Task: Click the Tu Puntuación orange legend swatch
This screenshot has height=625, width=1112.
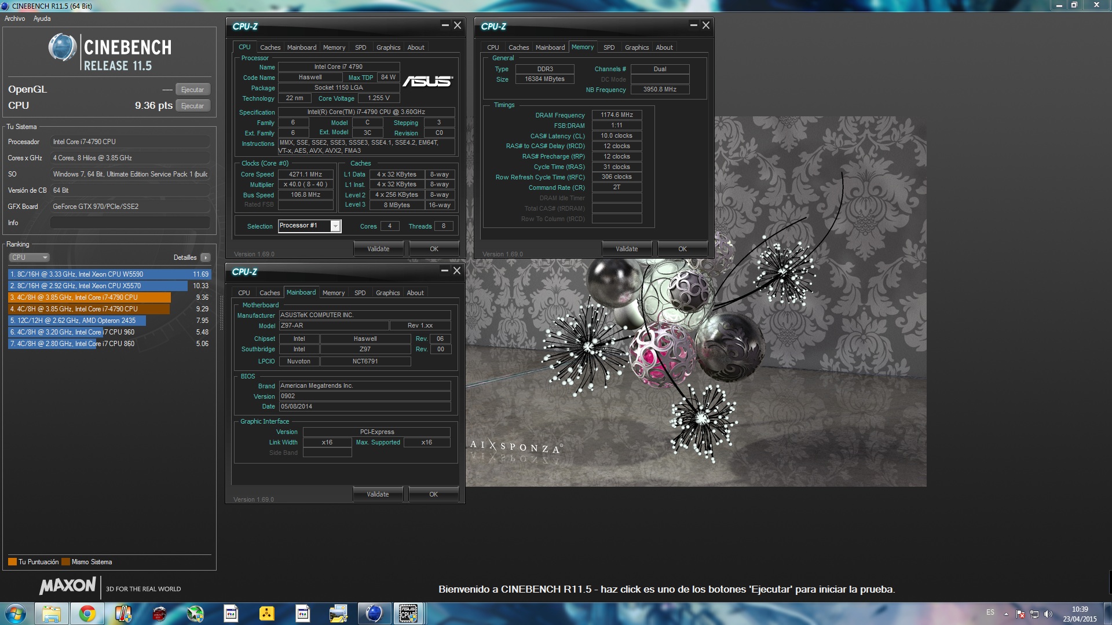Action: (x=12, y=562)
